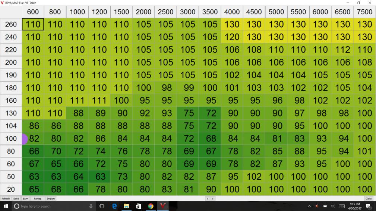Open Task View on the taskbar

point(102,206)
